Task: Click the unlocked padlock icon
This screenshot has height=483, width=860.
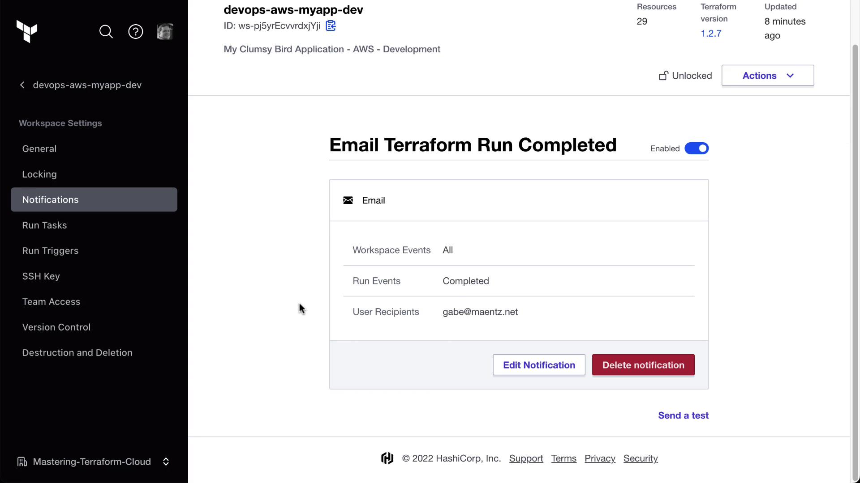Action: [663, 76]
